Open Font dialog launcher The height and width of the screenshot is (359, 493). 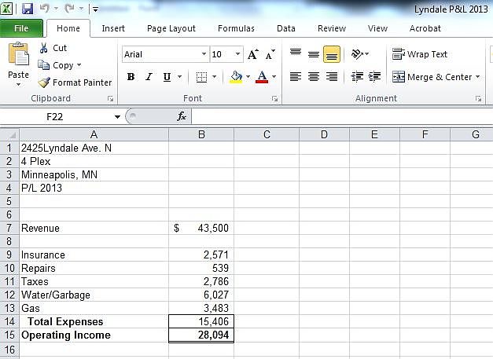[x=274, y=99]
